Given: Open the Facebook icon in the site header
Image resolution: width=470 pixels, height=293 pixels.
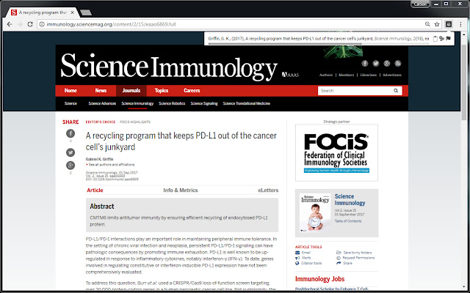Looking at the screenshot, I should click(364, 64).
